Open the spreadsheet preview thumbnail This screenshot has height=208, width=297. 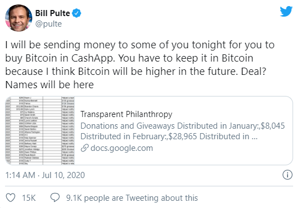click(40, 130)
